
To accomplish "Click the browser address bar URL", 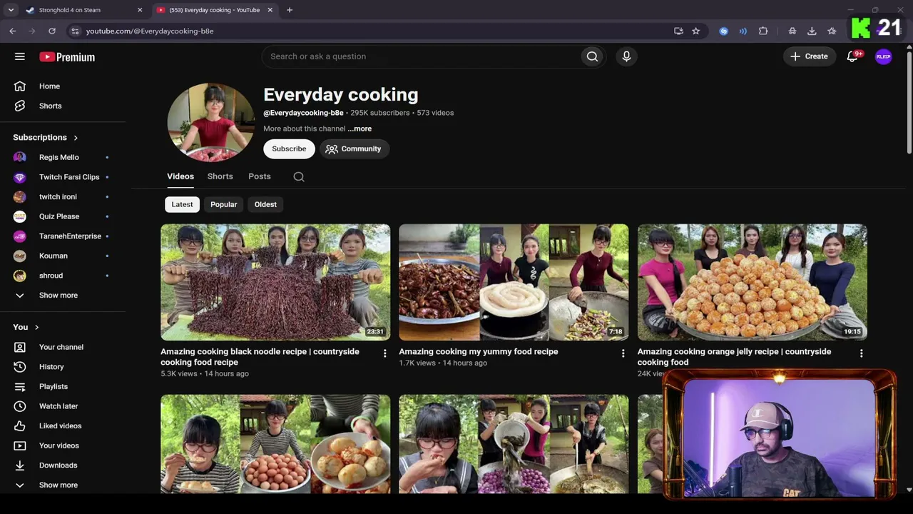I will (150, 31).
